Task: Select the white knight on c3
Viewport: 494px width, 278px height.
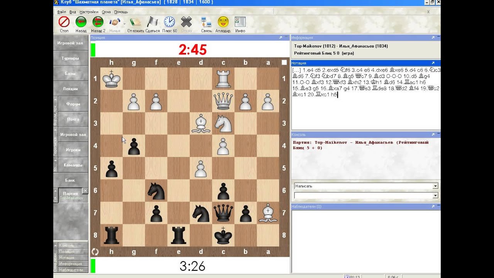Action: coord(223,124)
